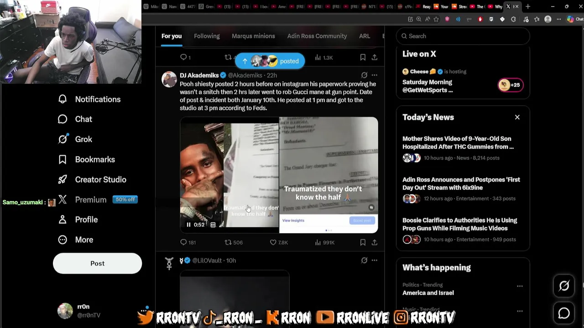584x328 pixels.
Task: Close the active X browser tab
Action: 516,6
